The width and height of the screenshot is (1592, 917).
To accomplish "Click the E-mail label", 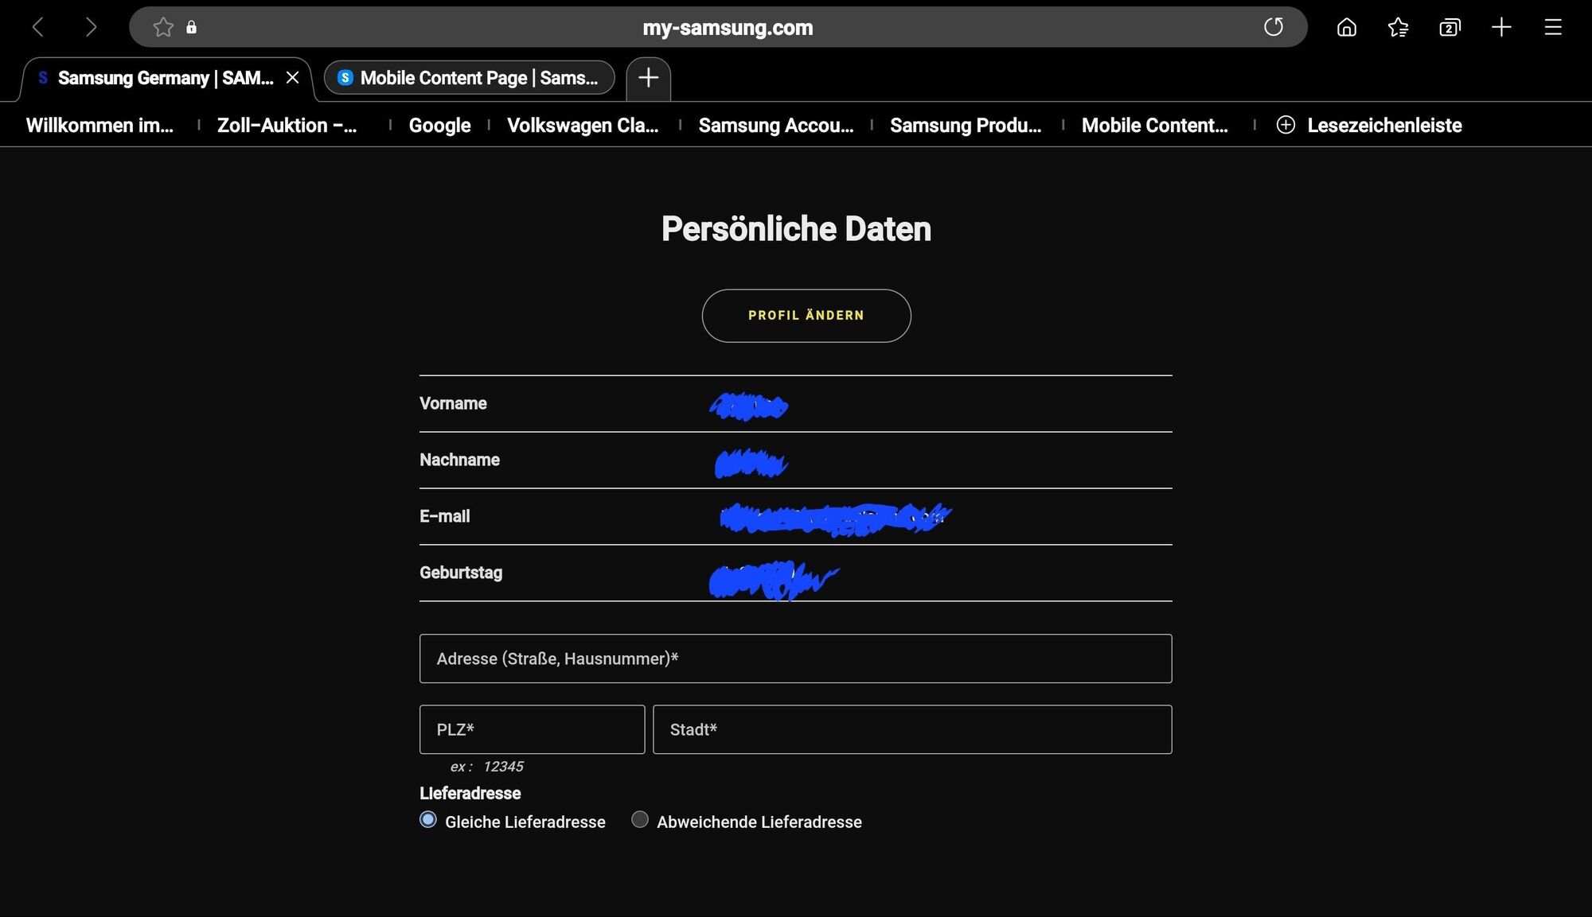I will pos(444,516).
